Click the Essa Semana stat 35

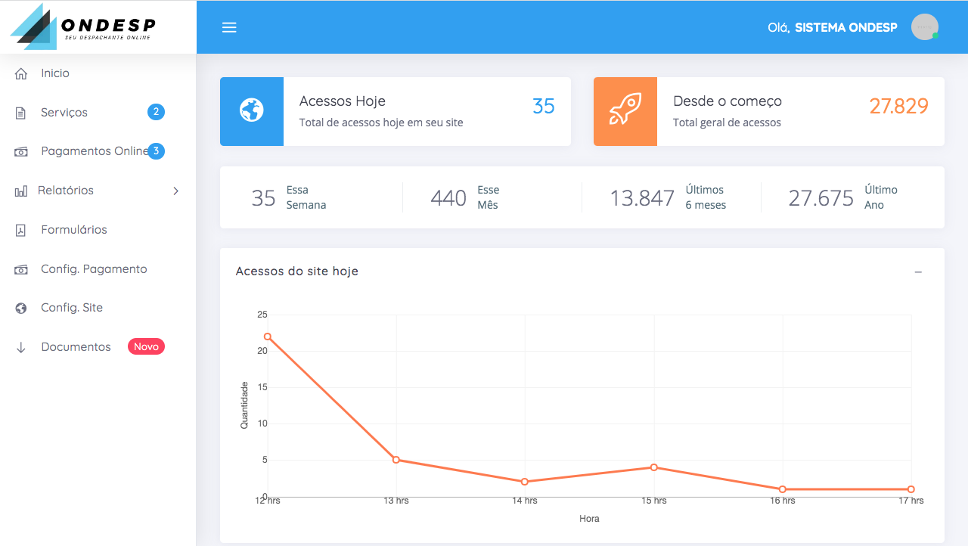coord(263,198)
